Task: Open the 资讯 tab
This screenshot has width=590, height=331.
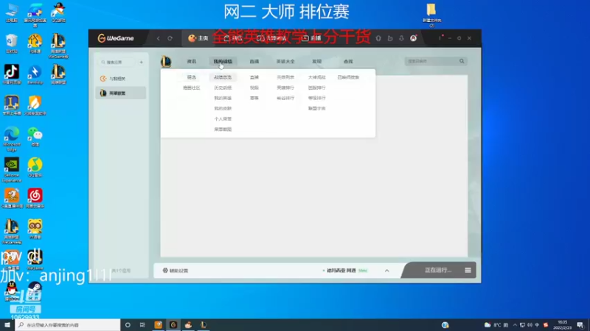Action: (x=192, y=62)
